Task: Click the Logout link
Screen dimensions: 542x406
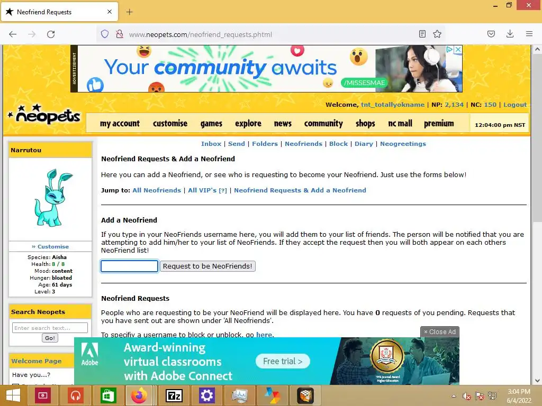Action: coord(515,105)
